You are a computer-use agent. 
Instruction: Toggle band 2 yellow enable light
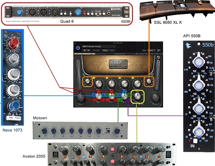point(107,78)
